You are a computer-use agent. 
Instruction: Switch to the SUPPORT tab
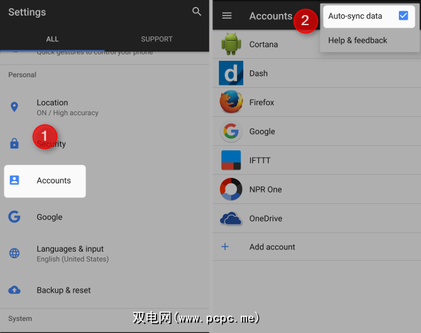click(x=157, y=39)
